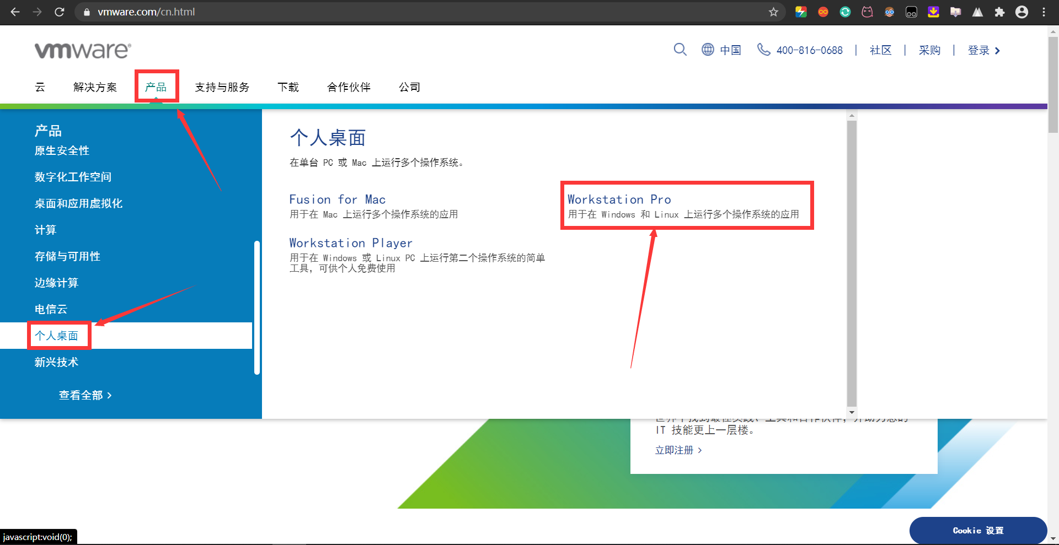This screenshot has width=1059, height=545.
Task: Click the scroll-down chevron of the panel scrollbar
Action: pos(852,412)
